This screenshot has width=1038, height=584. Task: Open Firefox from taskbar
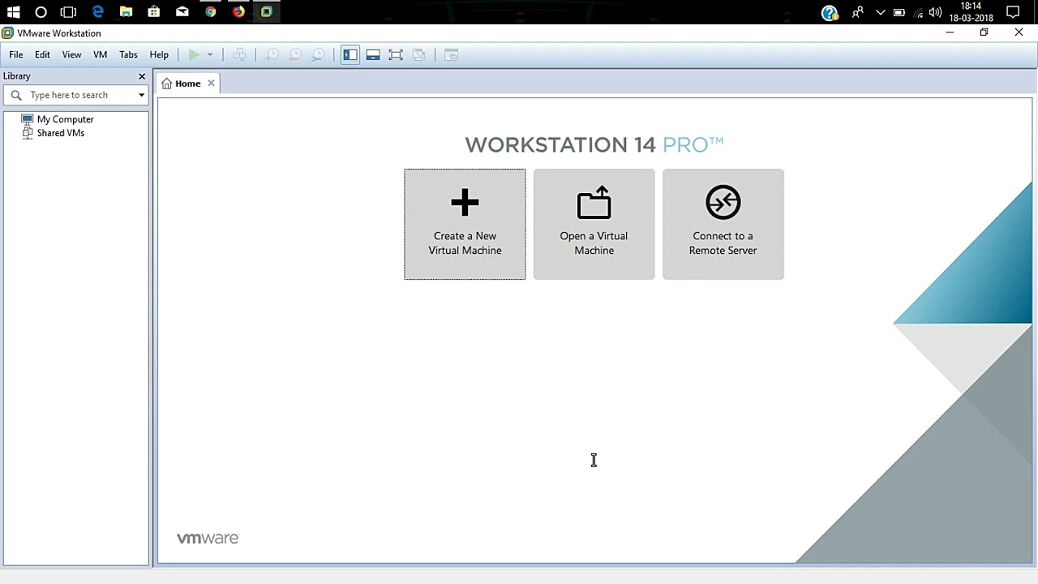[x=238, y=12]
